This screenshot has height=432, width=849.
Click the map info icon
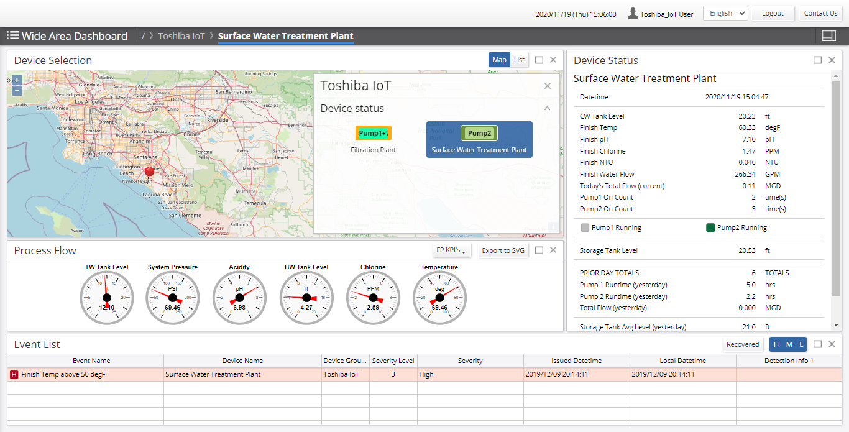point(553,227)
